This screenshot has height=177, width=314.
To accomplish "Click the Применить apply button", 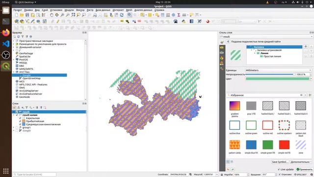I will pyautogui.click(x=304, y=170).
